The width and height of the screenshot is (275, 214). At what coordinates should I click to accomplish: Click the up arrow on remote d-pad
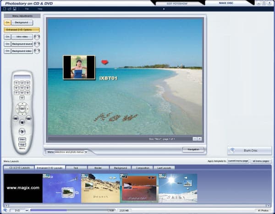point(22,104)
